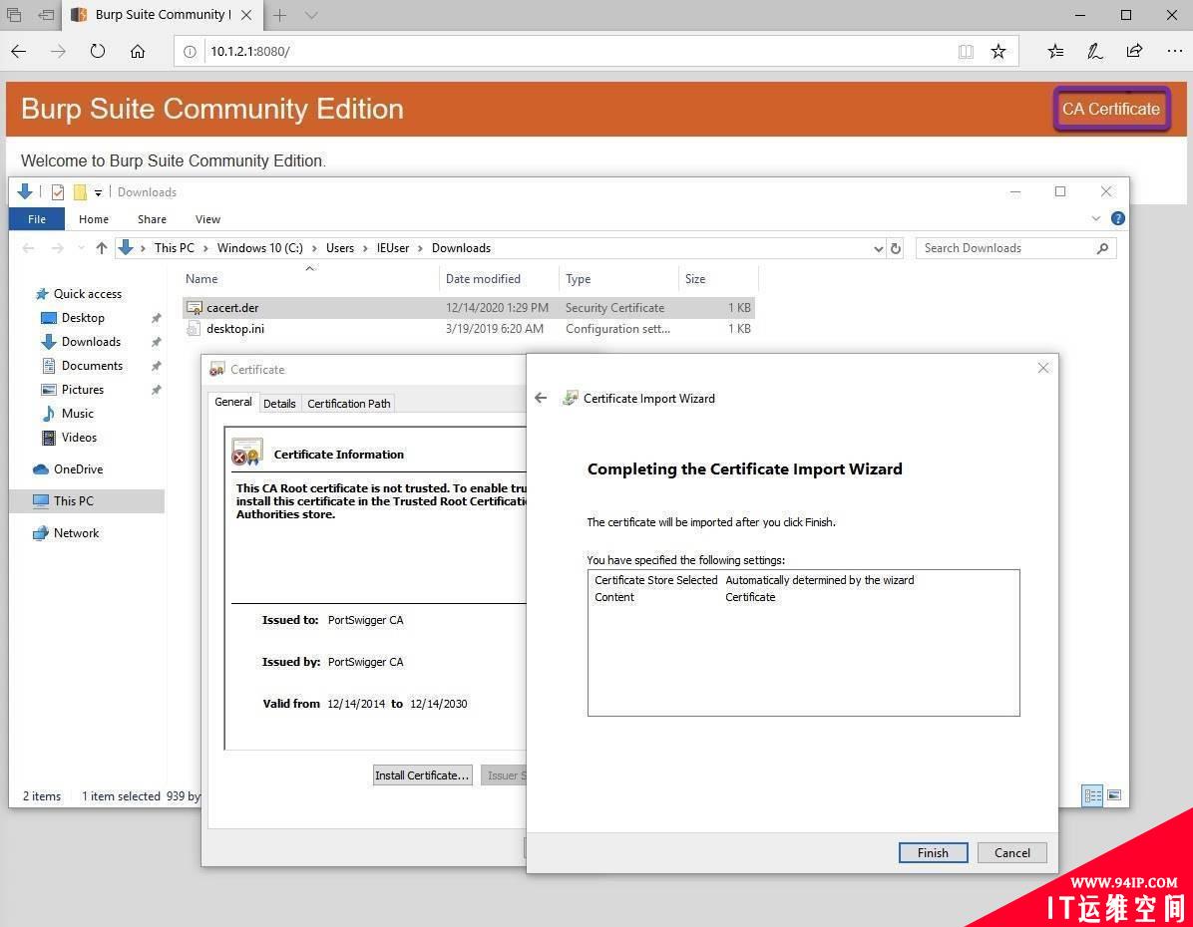This screenshot has width=1193, height=927.
Task: Click Finish in the import wizard
Action: [x=933, y=852]
